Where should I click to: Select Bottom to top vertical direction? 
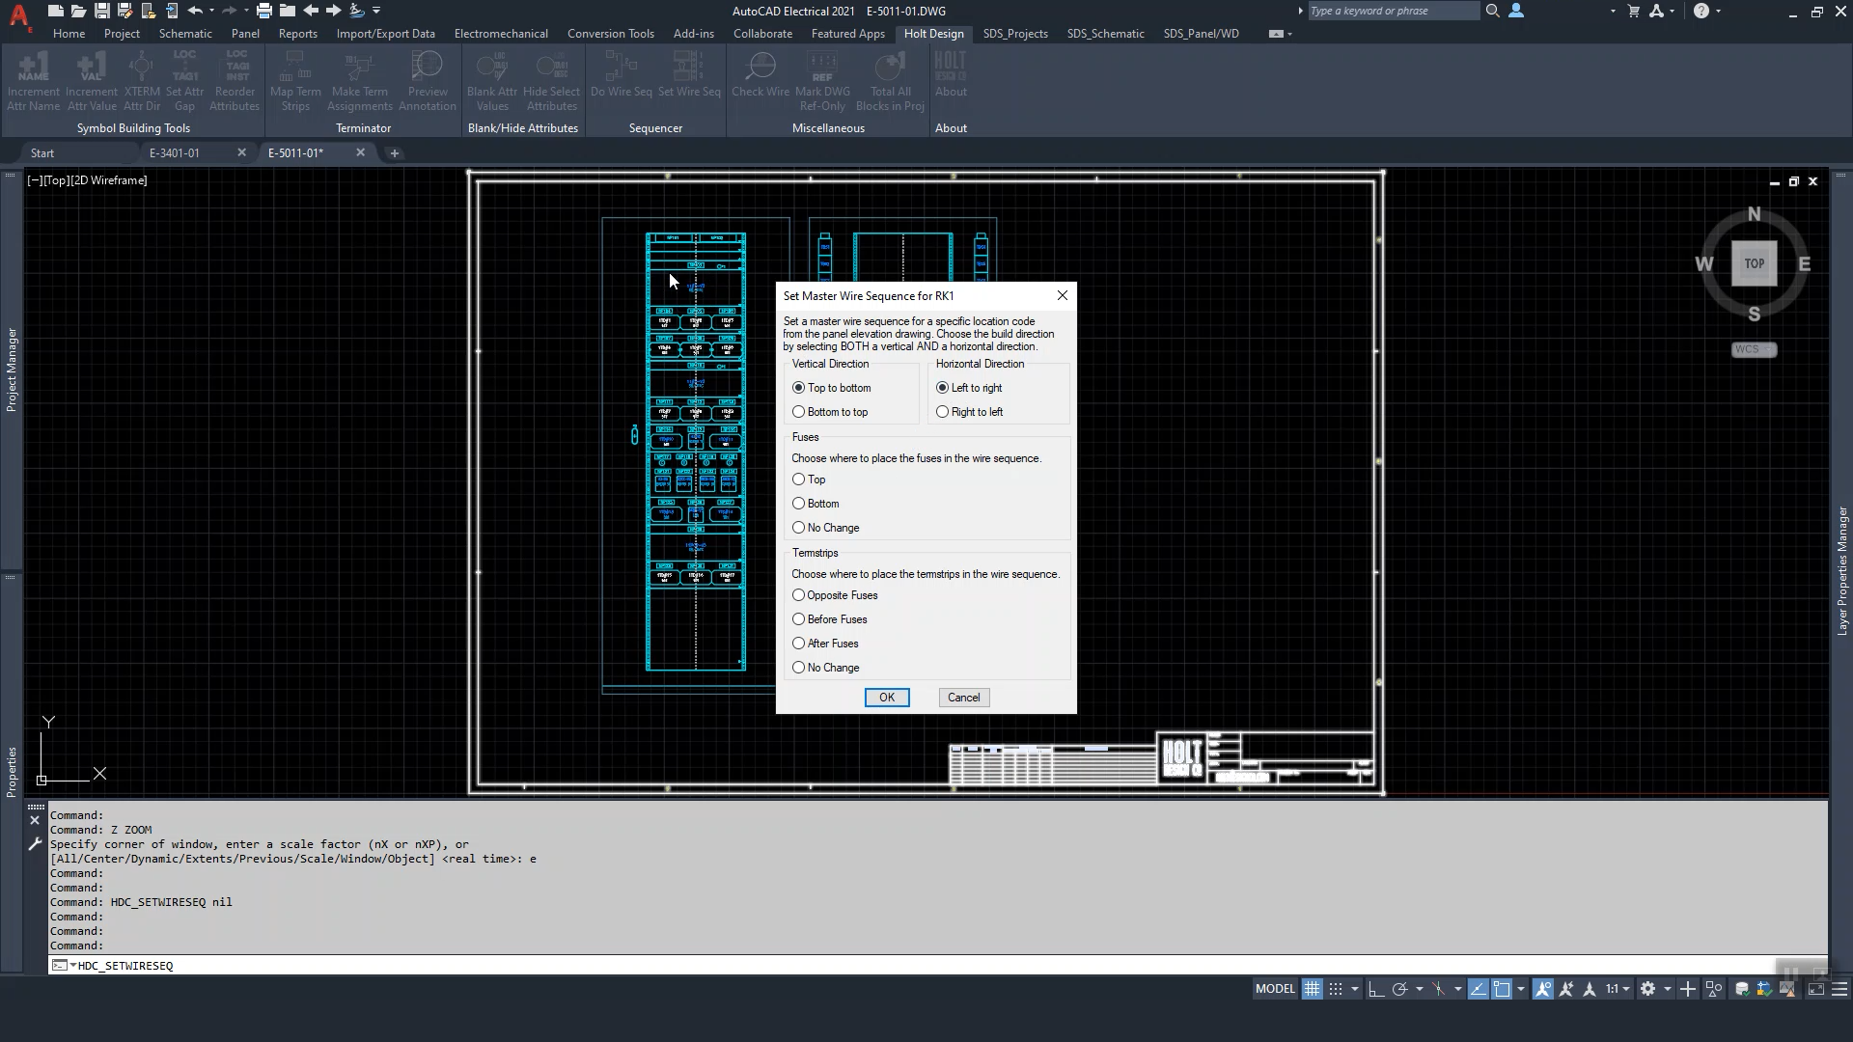point(798,412)
